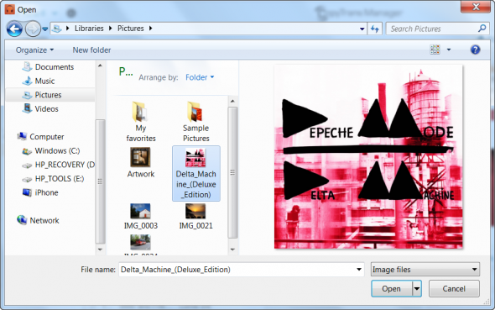
Task: Select Documents in navigation pane
Action: tap(49, 67)
